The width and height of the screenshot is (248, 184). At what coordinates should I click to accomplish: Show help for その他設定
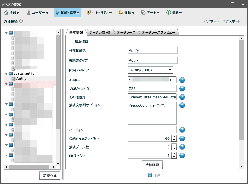point(182,97)
